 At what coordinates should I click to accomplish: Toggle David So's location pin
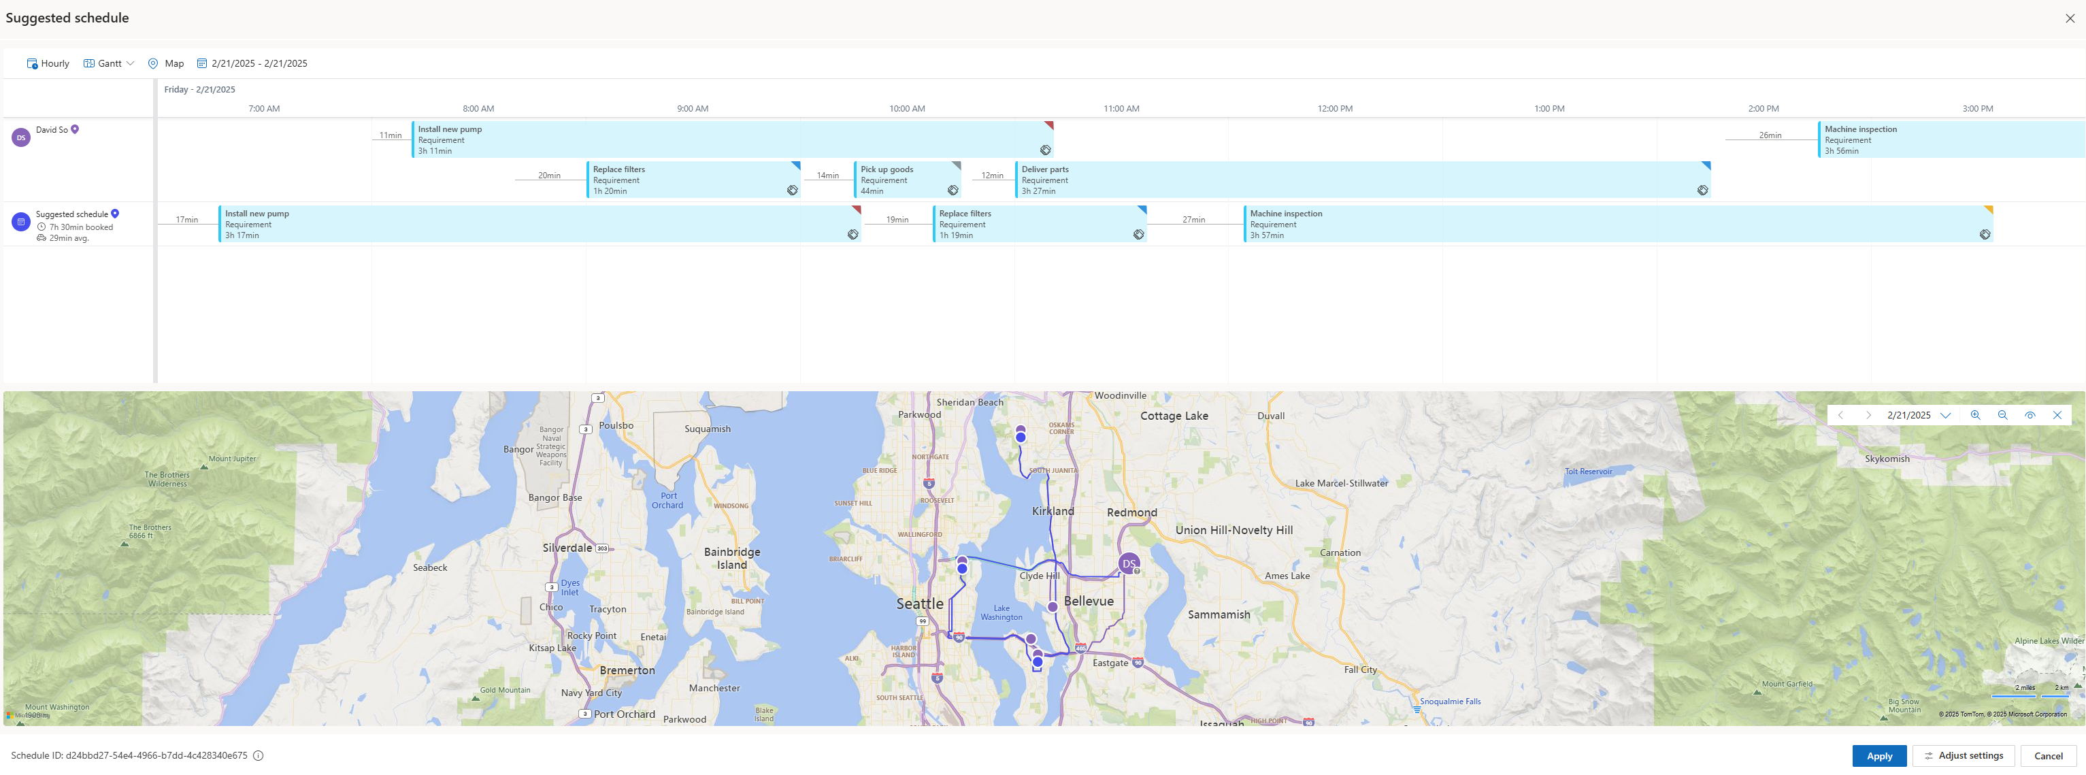coord(76,129)
